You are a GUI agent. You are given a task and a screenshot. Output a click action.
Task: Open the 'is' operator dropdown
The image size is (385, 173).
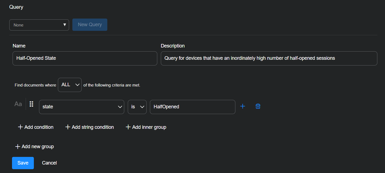point(137,107)
